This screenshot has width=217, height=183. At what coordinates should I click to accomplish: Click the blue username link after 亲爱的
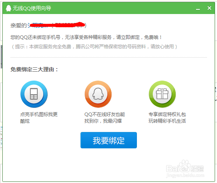(38, 25)
